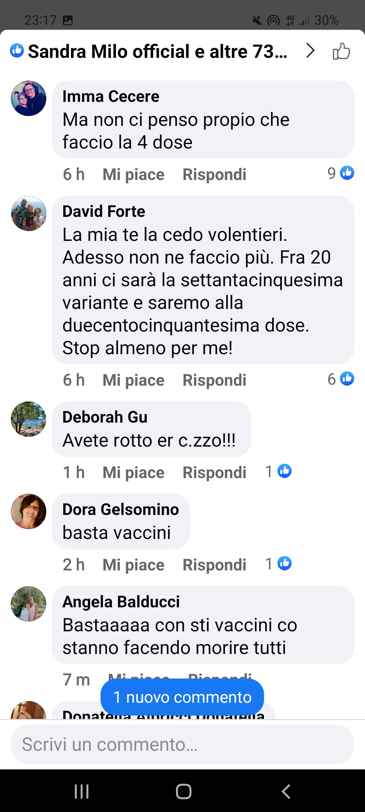
Task: Tap the blue like reaction icon beside Sandra Milo
Action: click(x=17, y=51)
